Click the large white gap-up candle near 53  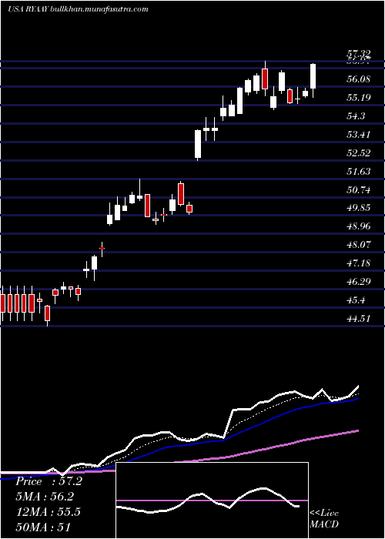(x=198, y=144)
